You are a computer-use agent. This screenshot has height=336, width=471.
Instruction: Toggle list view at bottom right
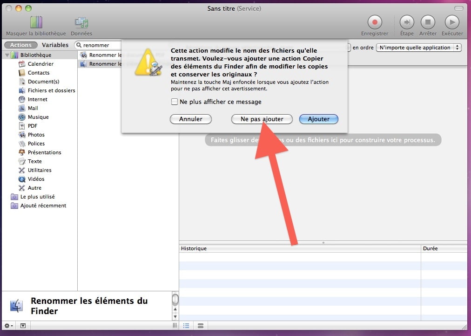[186, 326]
